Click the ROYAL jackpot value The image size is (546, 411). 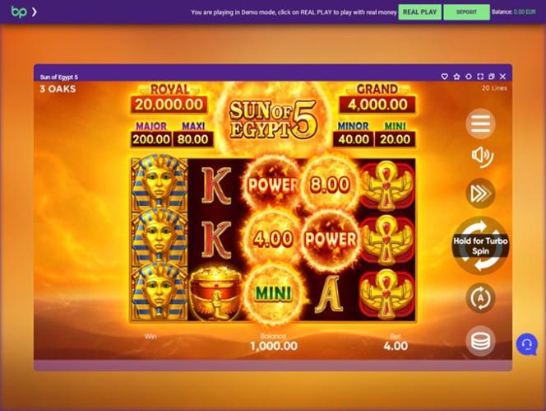[169, 105]
